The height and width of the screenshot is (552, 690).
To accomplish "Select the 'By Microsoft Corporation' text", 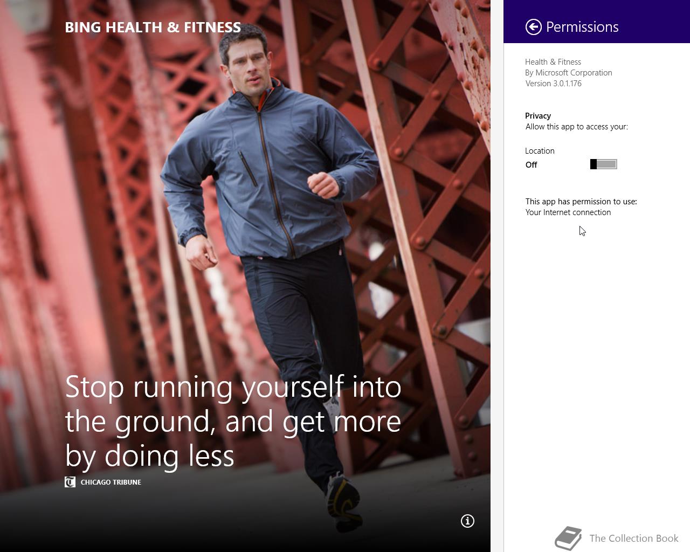I will pyautogui.click(x=569, y=73).
